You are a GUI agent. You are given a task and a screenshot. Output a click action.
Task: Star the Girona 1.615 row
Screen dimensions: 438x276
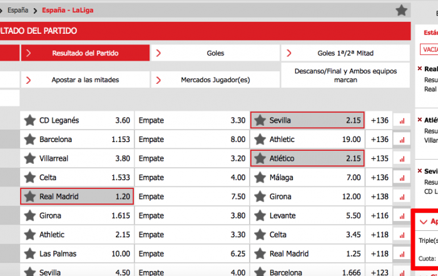click(x=30, y=215)
